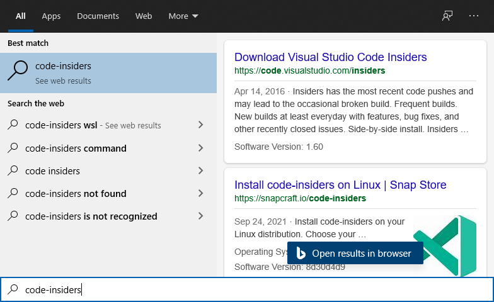
Task: Expand the code-insiders not found chevron
Action: point(200,193)
